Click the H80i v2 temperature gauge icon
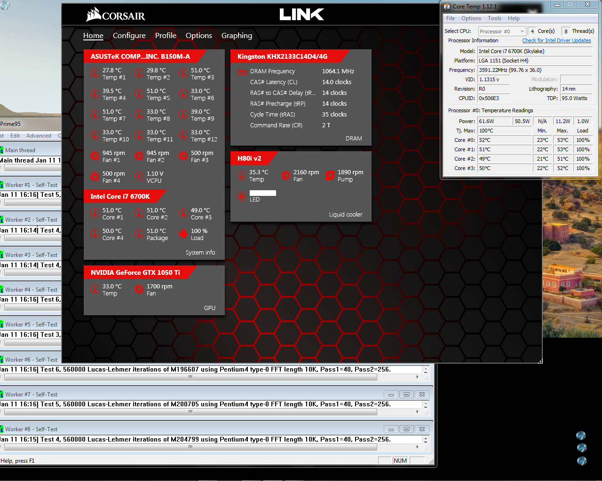The image size is (602, 481). click(x=242, y=176)
